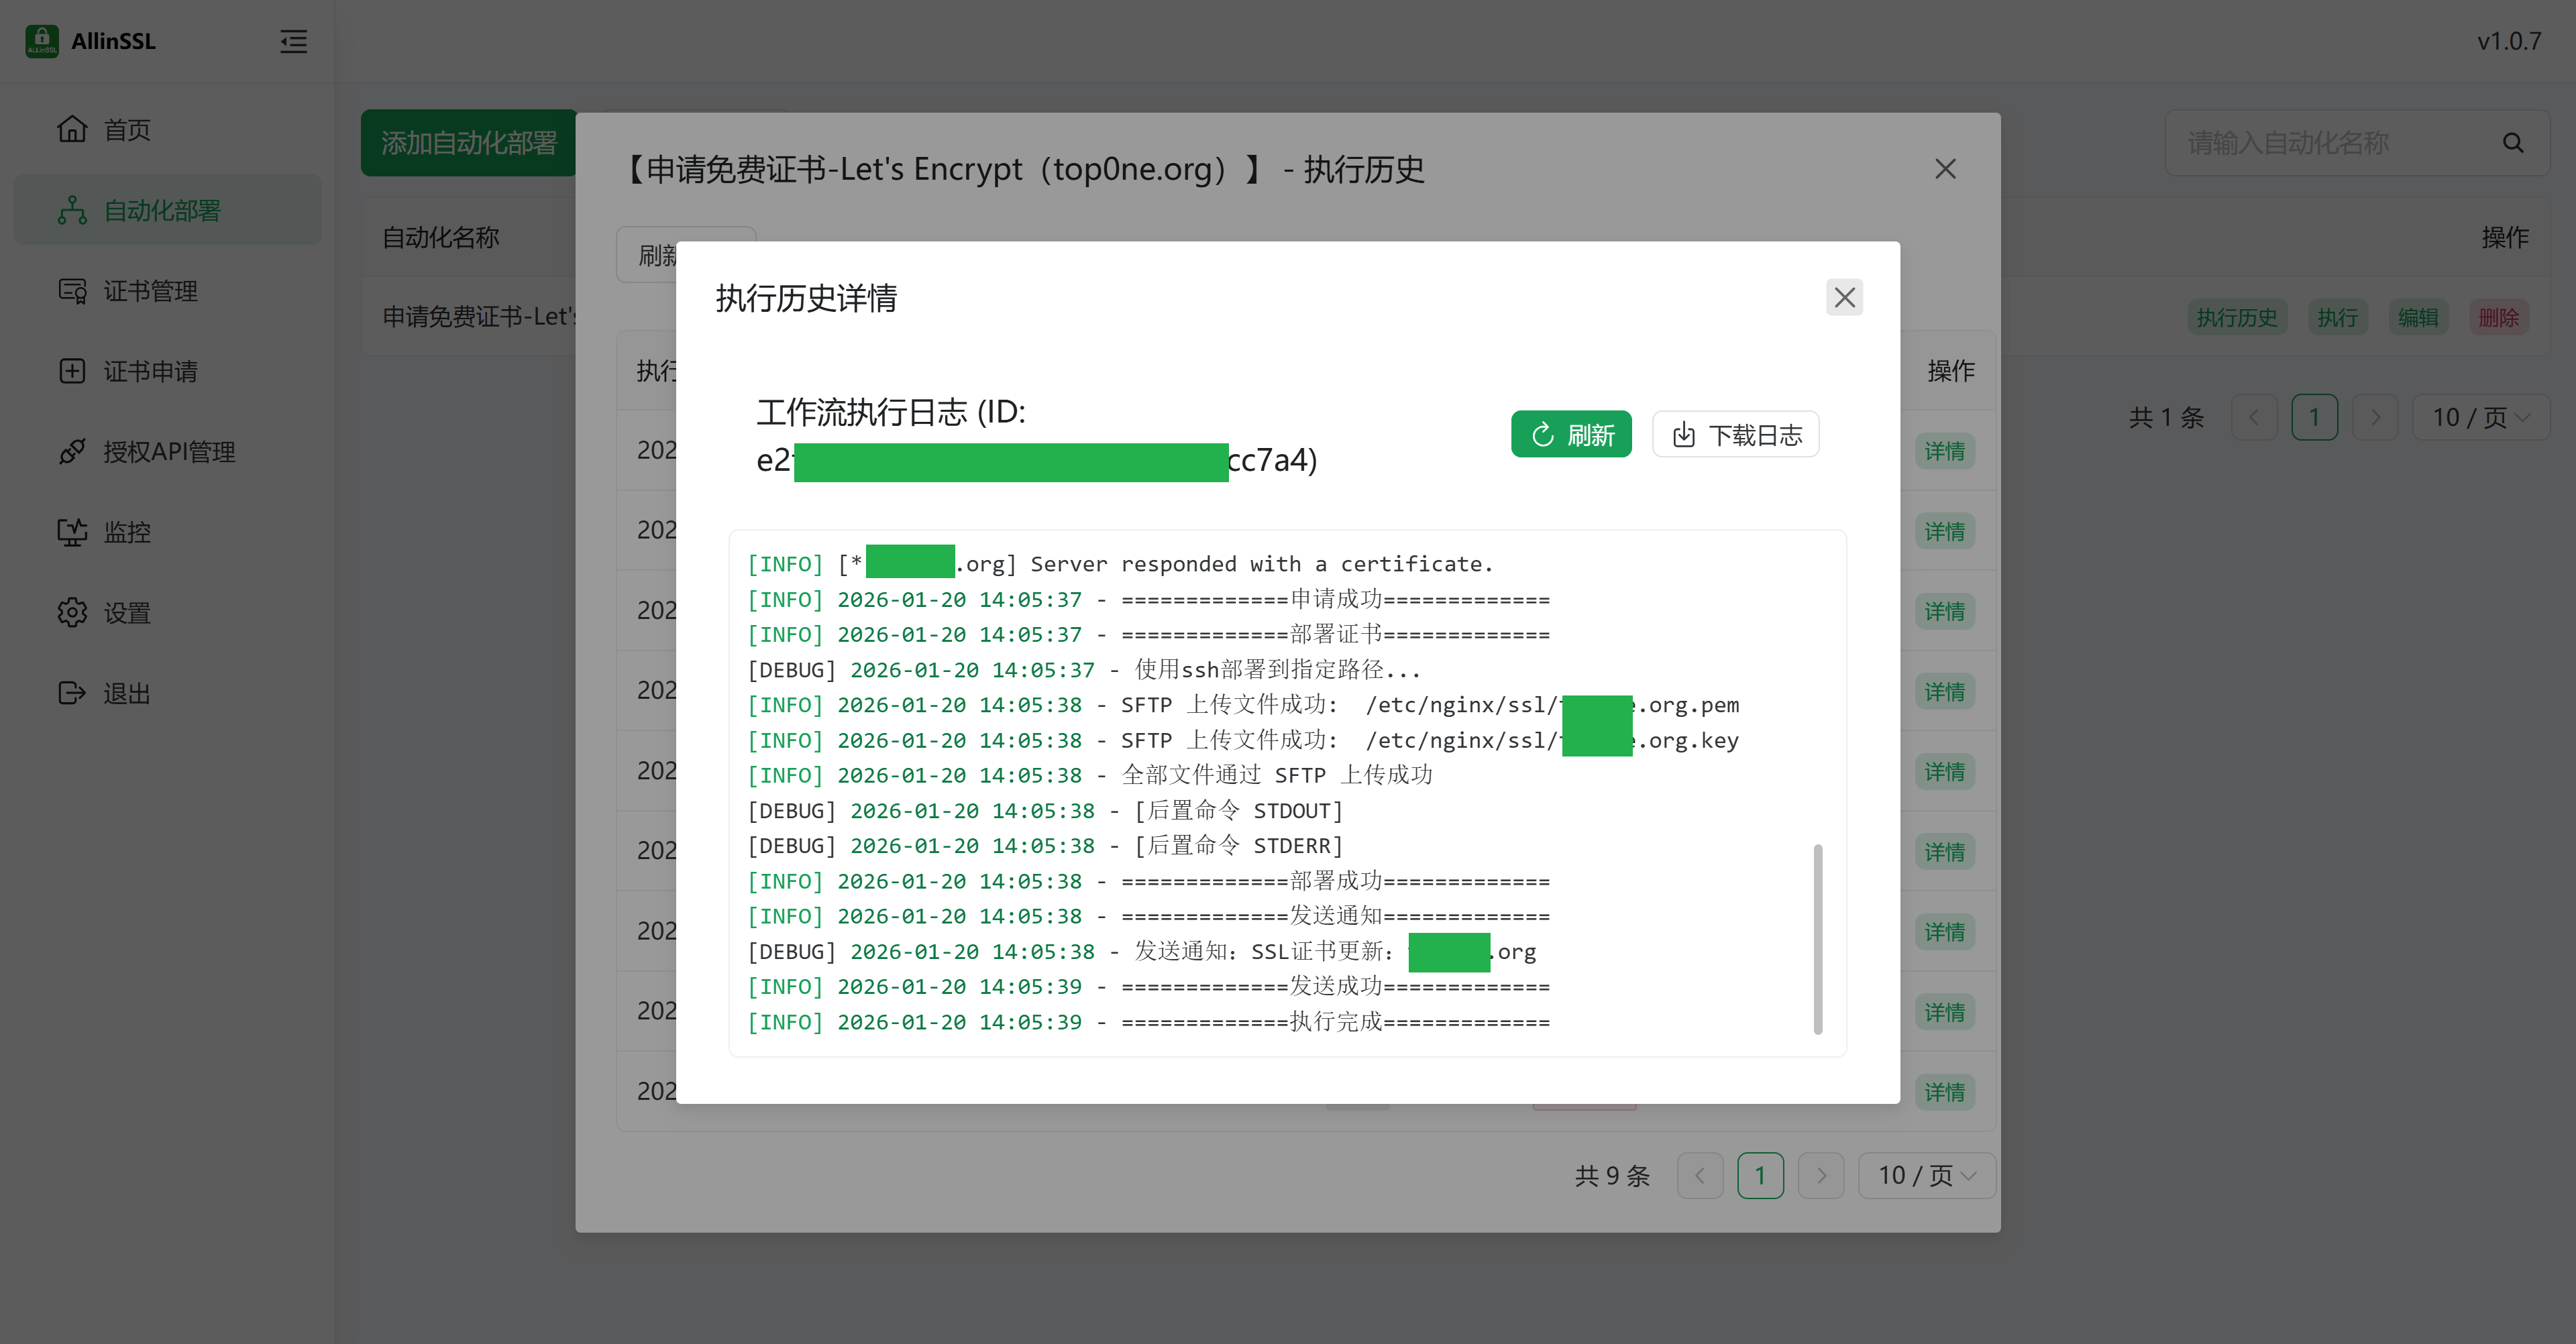2576x1344 pixels.
Task: Expand the top 10 / 页 page-size dropdown
Action: pyautogui.click(x=2481, y=417)
